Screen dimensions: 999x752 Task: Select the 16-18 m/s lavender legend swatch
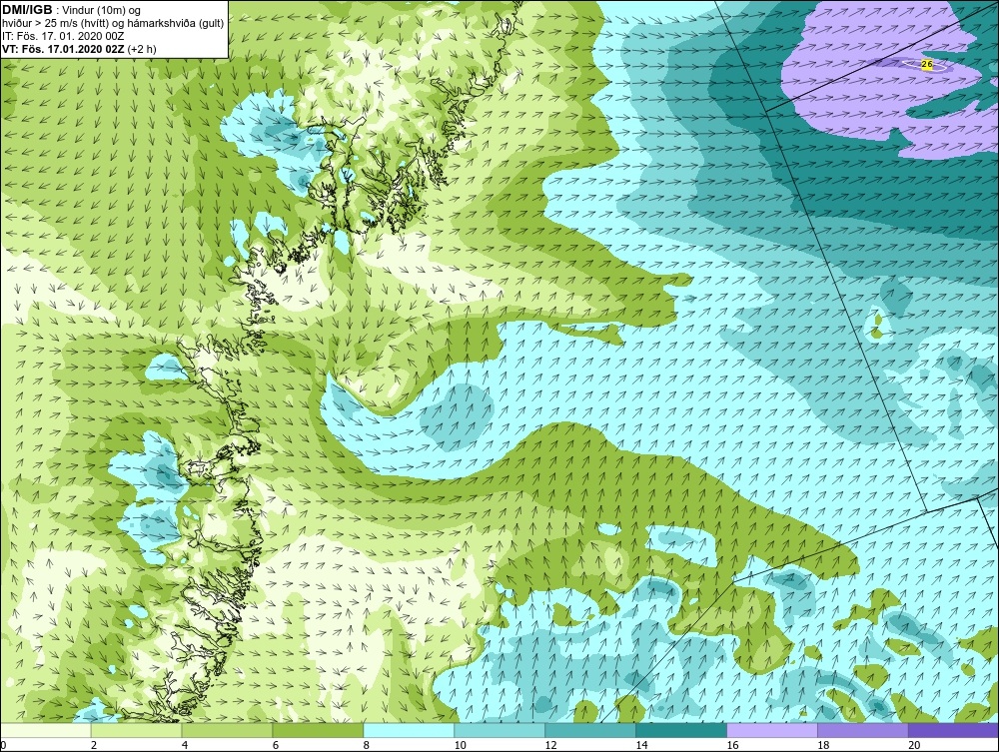coord(772,730)
